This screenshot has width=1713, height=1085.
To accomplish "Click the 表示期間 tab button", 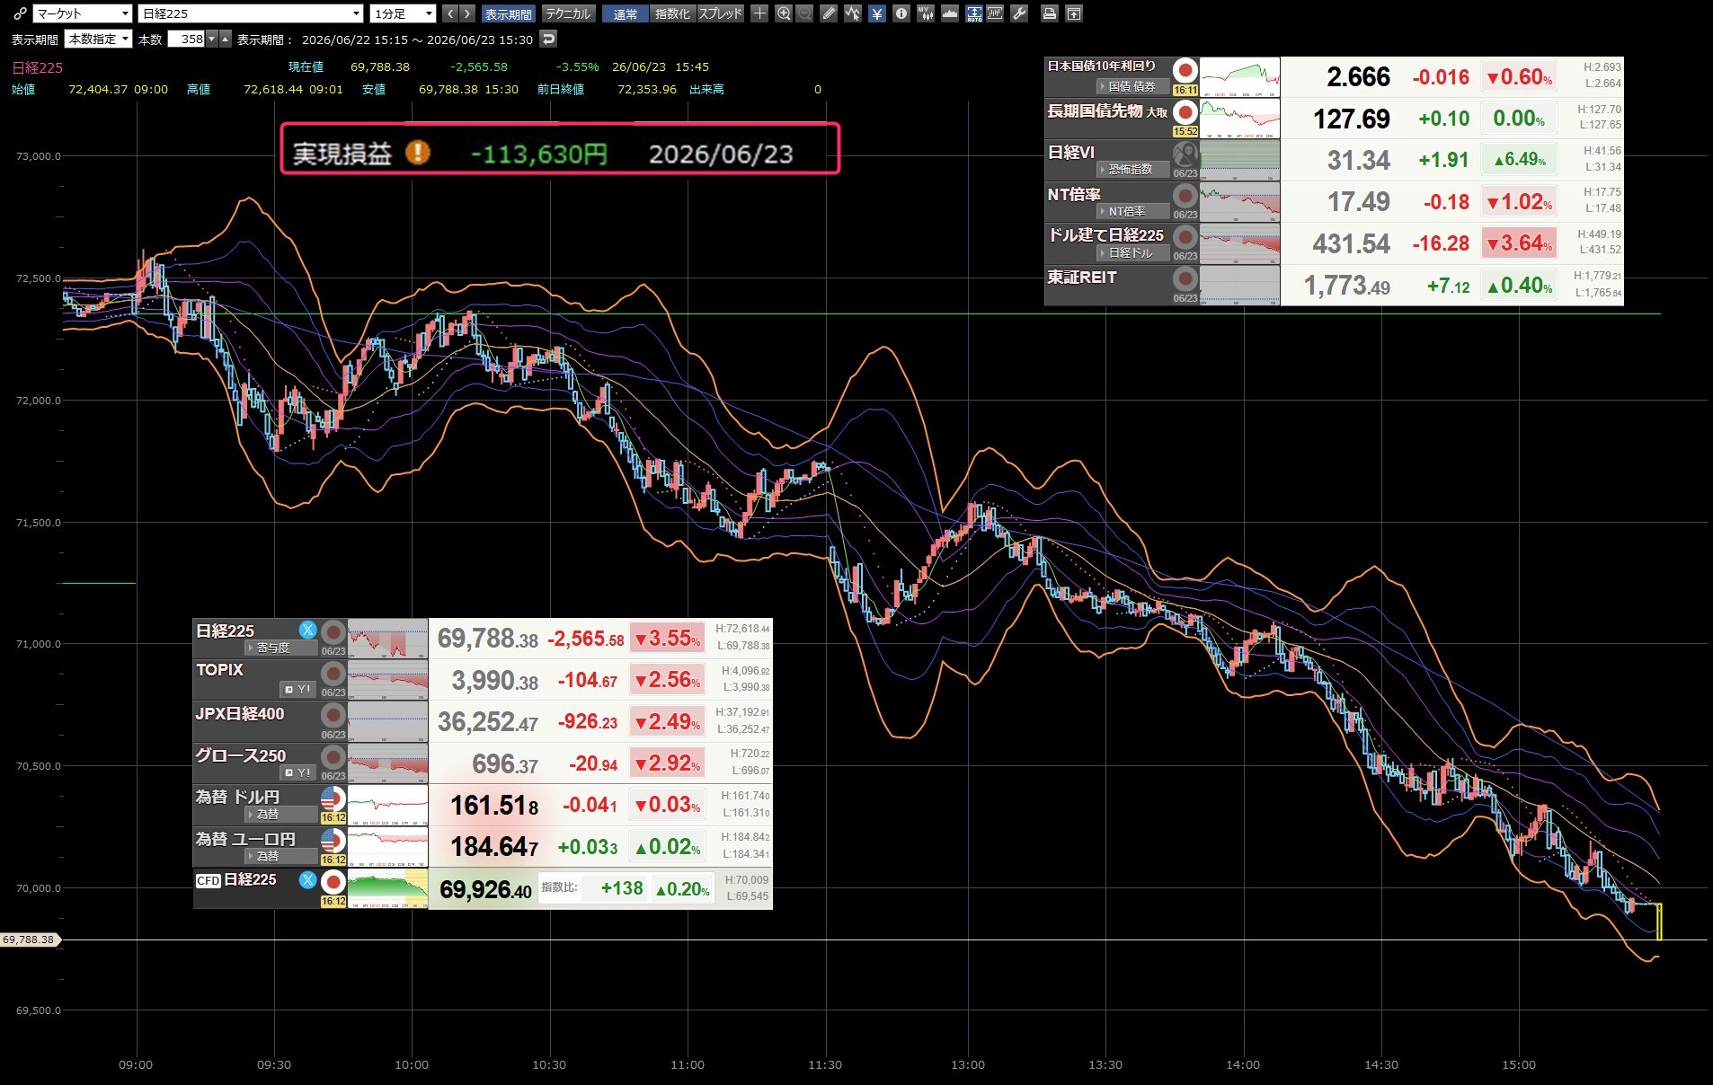I will (x=508, y=13).
